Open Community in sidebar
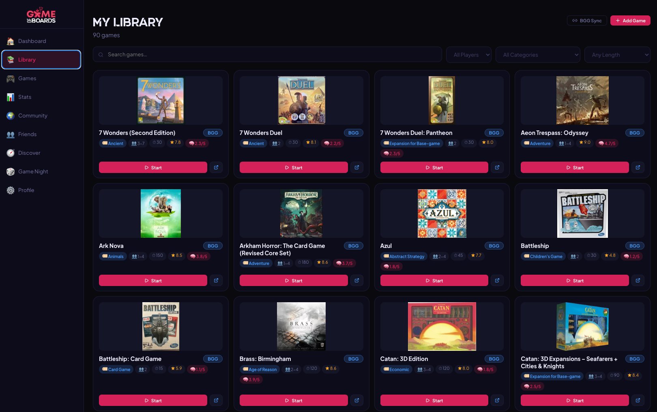 point(41,115)
